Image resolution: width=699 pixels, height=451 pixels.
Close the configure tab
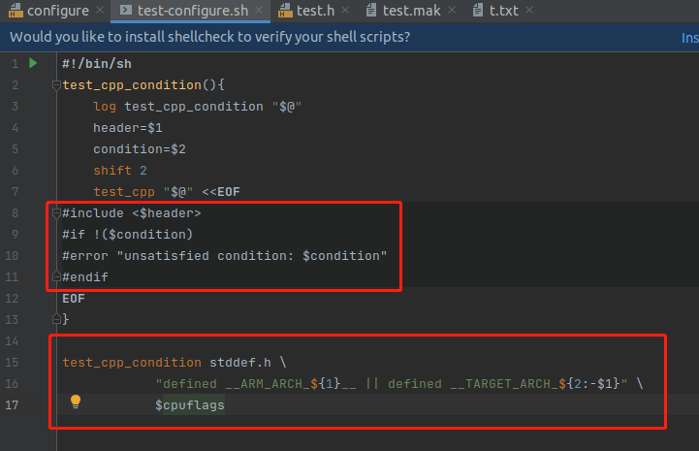click(x=100, y=10)
